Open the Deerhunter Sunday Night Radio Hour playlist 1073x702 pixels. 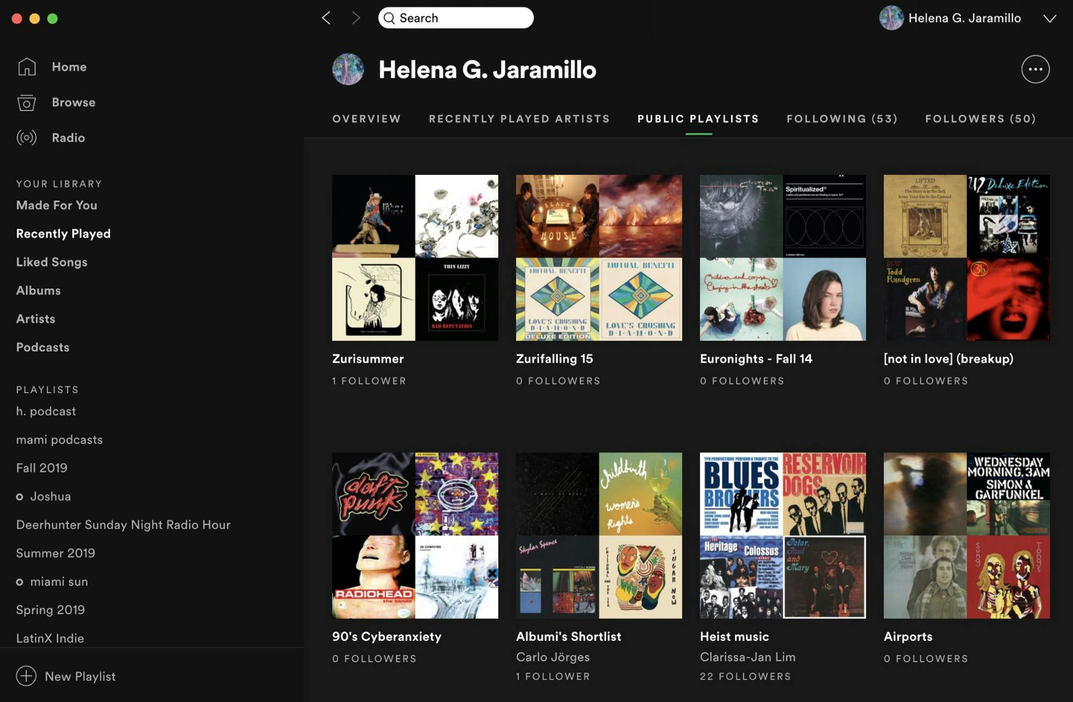click(x=123, y=524)
